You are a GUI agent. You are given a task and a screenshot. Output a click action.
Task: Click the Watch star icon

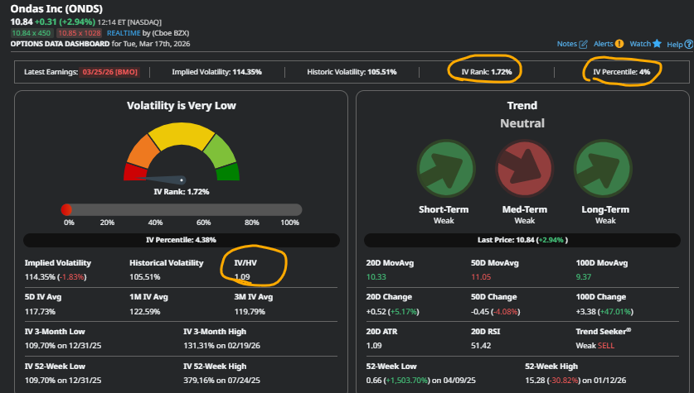click(x=657, y=43)
